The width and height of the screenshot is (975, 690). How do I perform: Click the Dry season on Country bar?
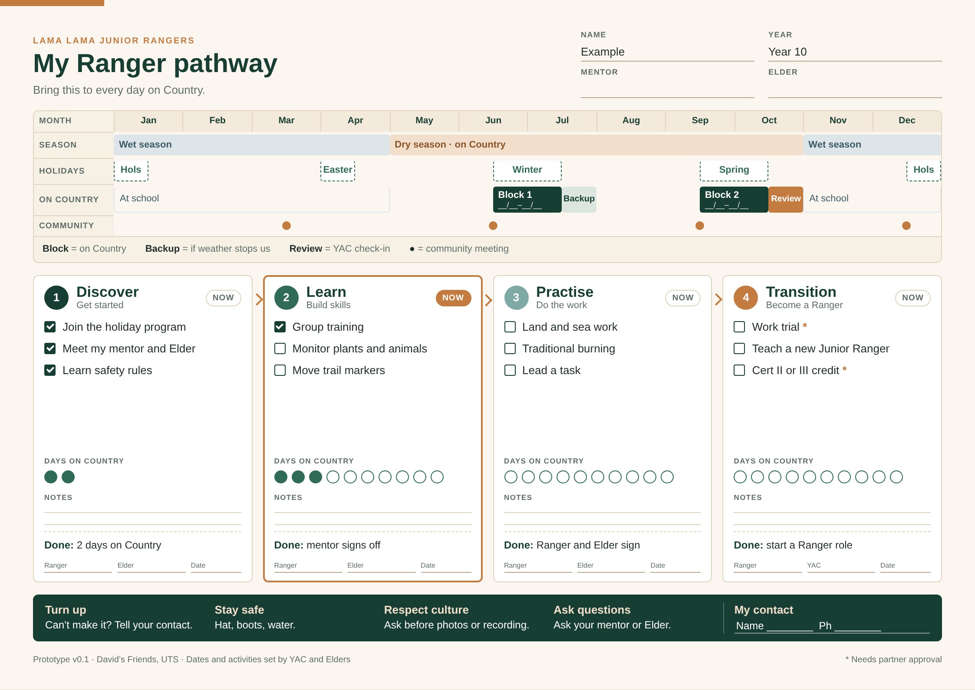(596, 145)
